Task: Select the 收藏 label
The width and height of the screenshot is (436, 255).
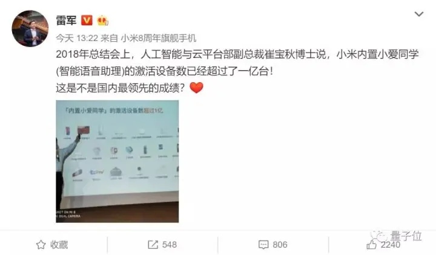Action: tap(59, 245)
